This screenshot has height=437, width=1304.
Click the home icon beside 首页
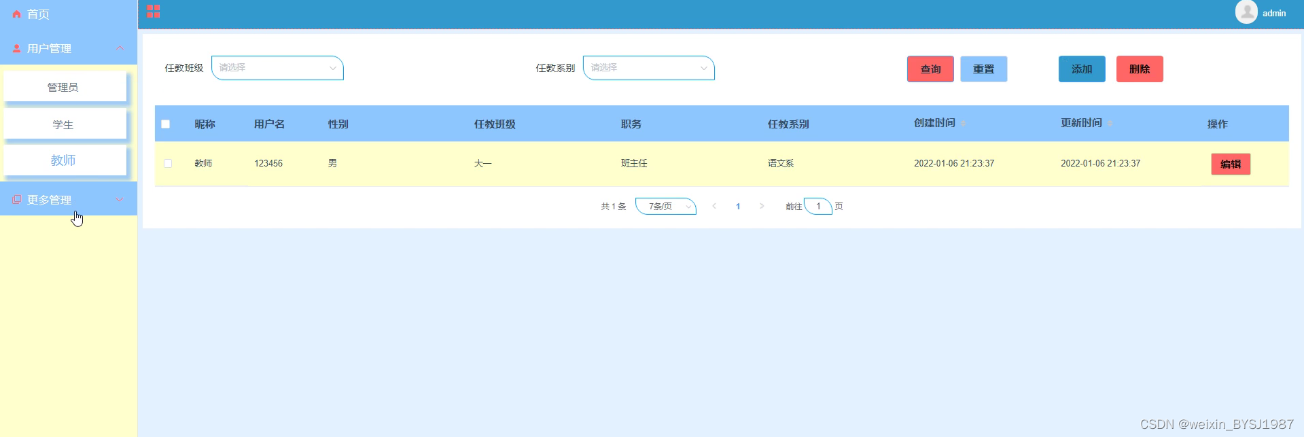pos(16,14)
